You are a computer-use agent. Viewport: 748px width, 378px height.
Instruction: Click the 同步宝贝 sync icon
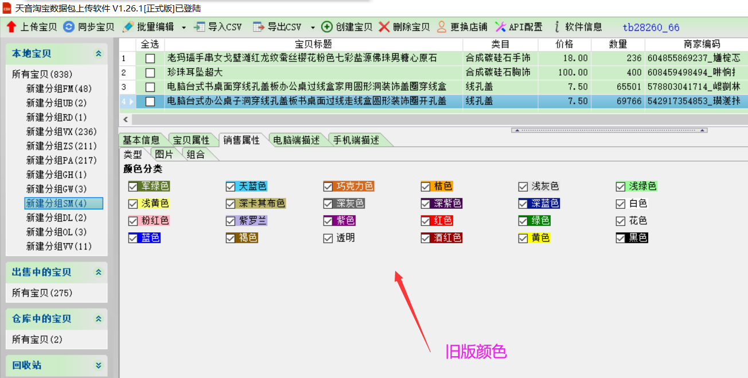point(69,27)
